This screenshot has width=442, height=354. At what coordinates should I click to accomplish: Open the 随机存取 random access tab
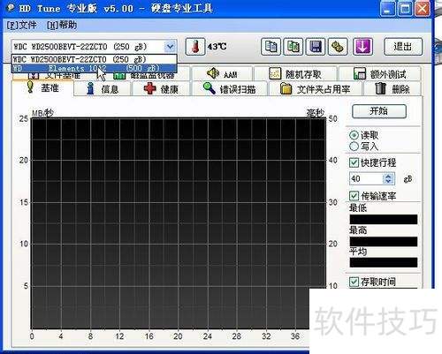pyautogui.click(x=295, y=74)
